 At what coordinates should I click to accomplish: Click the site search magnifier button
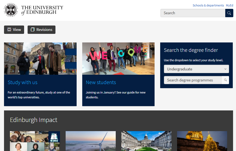229,13
